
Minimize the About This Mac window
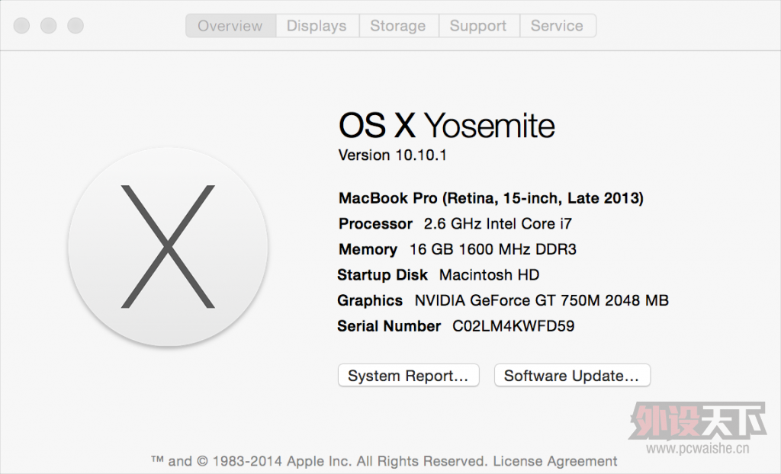(x=48, y=25)
